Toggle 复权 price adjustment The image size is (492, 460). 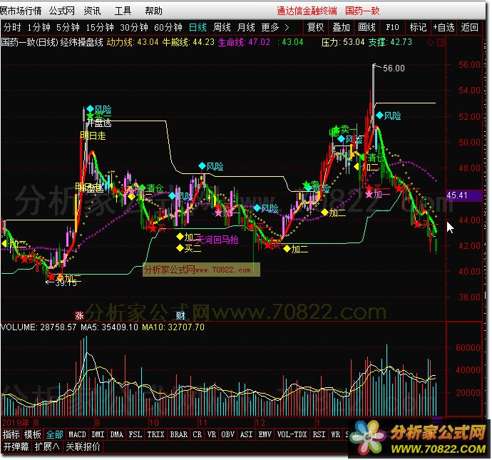click(x=315, y=28)
